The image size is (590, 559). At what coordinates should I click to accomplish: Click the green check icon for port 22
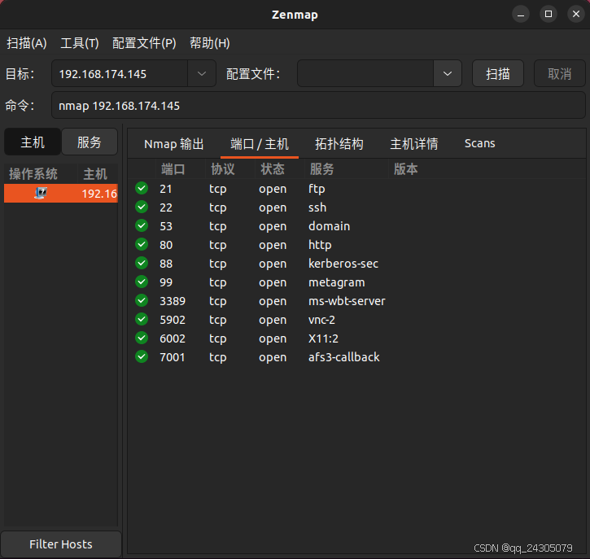[142, 207]
